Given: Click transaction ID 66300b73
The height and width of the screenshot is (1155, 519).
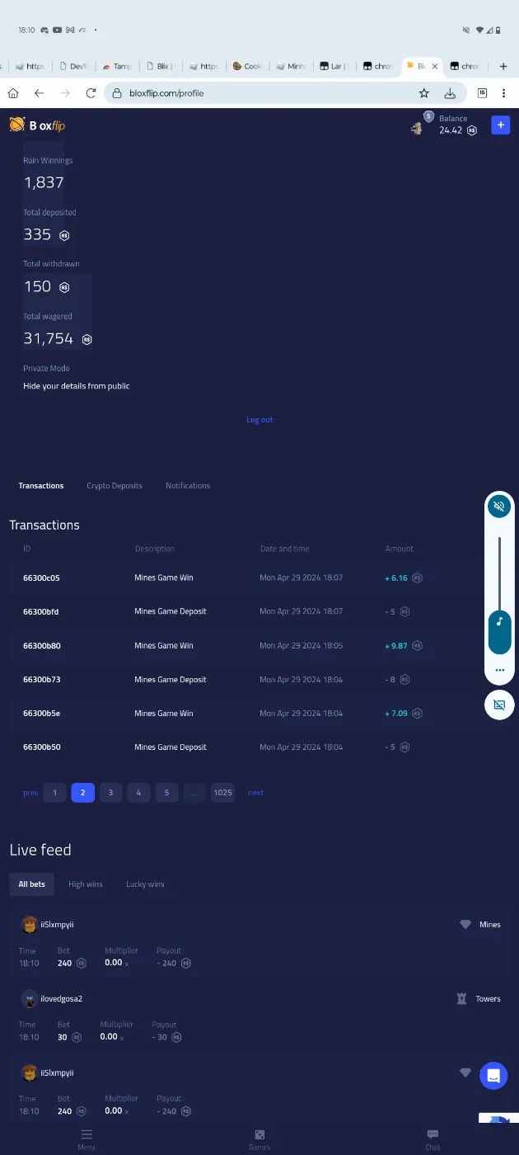Looking at the screenshot, I should 41,680.
